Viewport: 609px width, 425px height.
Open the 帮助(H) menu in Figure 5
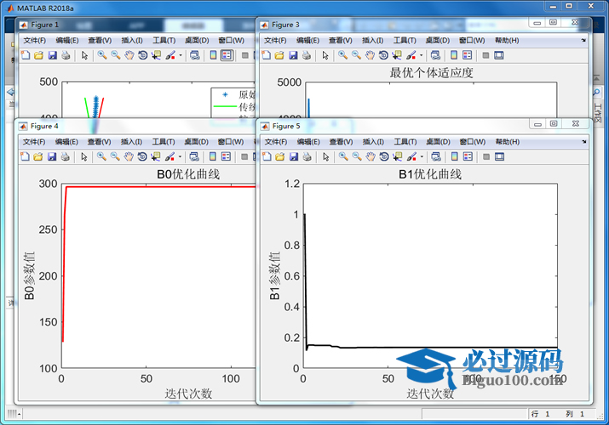[x=507, y=141]
